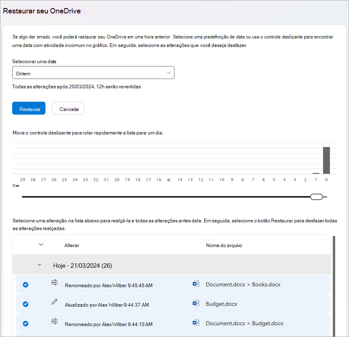Viewport: 349px width, 337px height.
Task: Click day label 14 on the chart axis
Action: tap(180, 179)
